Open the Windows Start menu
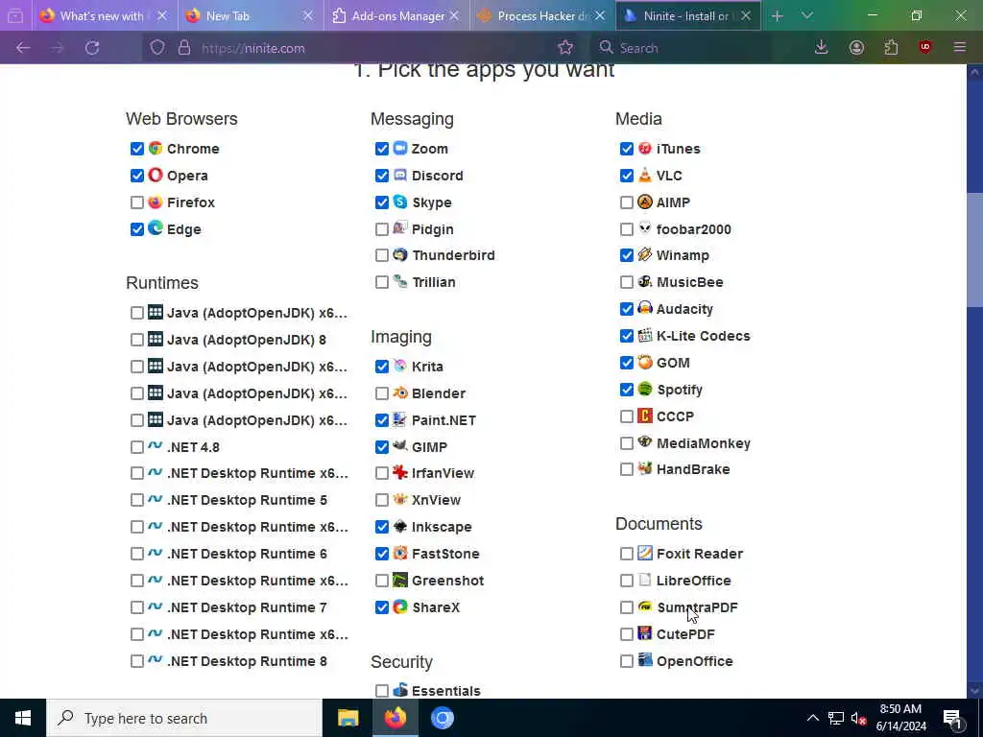Screen dimensions: 983x737 coord(23,718)
